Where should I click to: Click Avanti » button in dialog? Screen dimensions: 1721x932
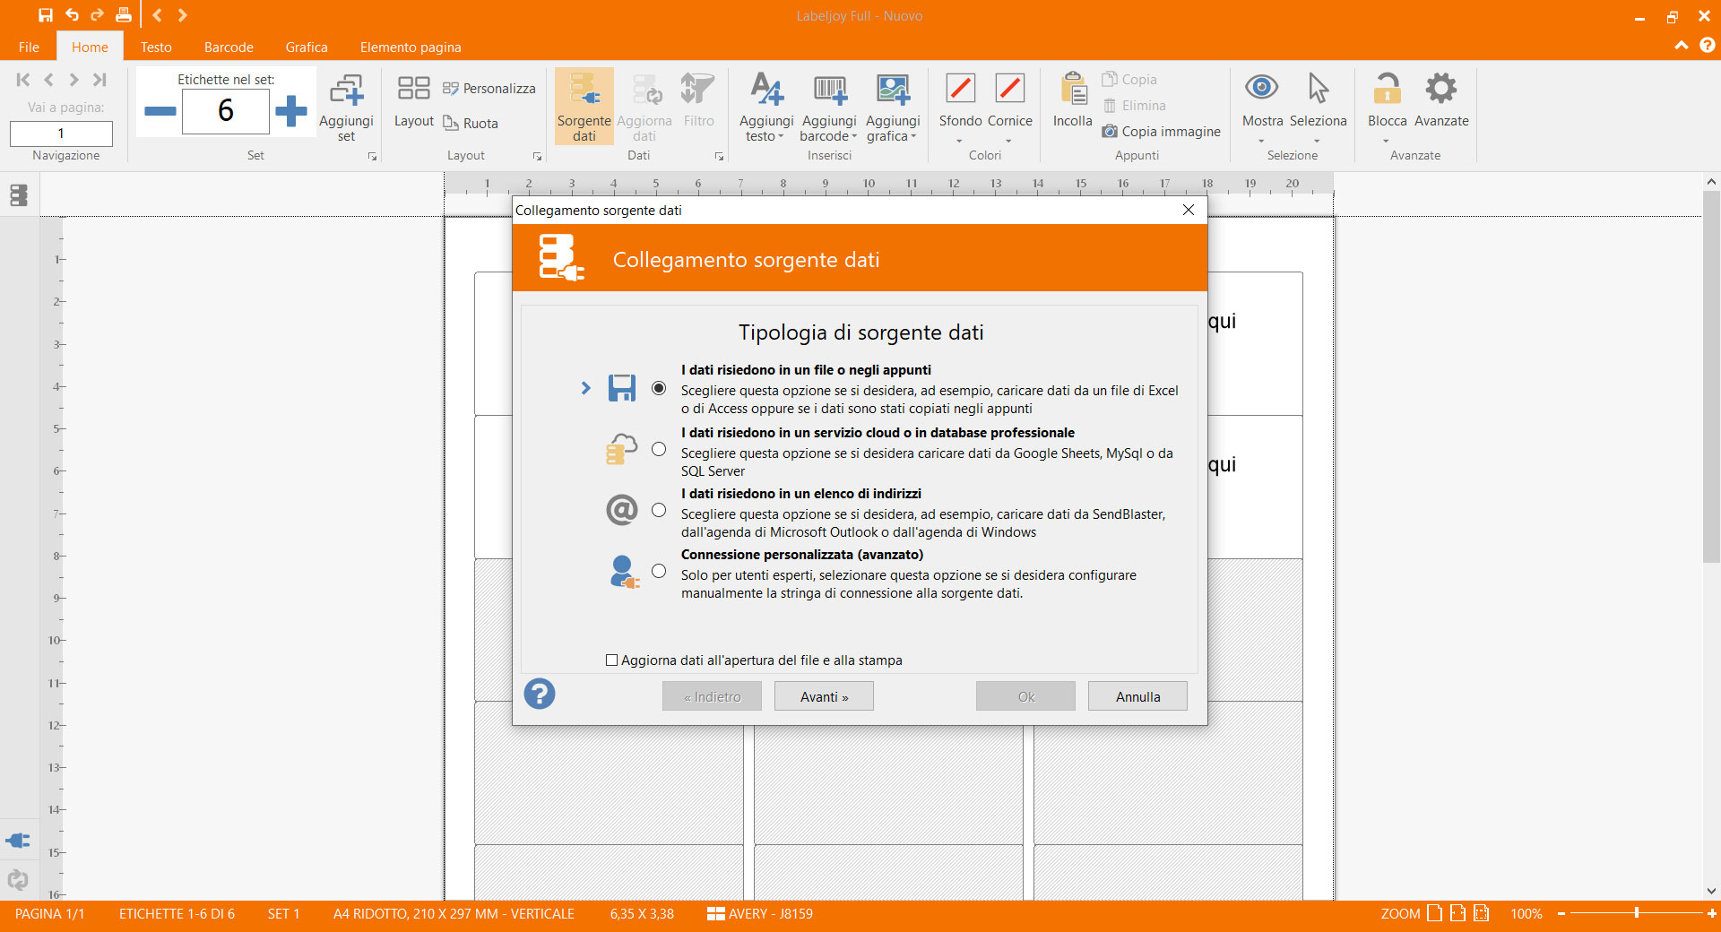(x=824, y=696)
